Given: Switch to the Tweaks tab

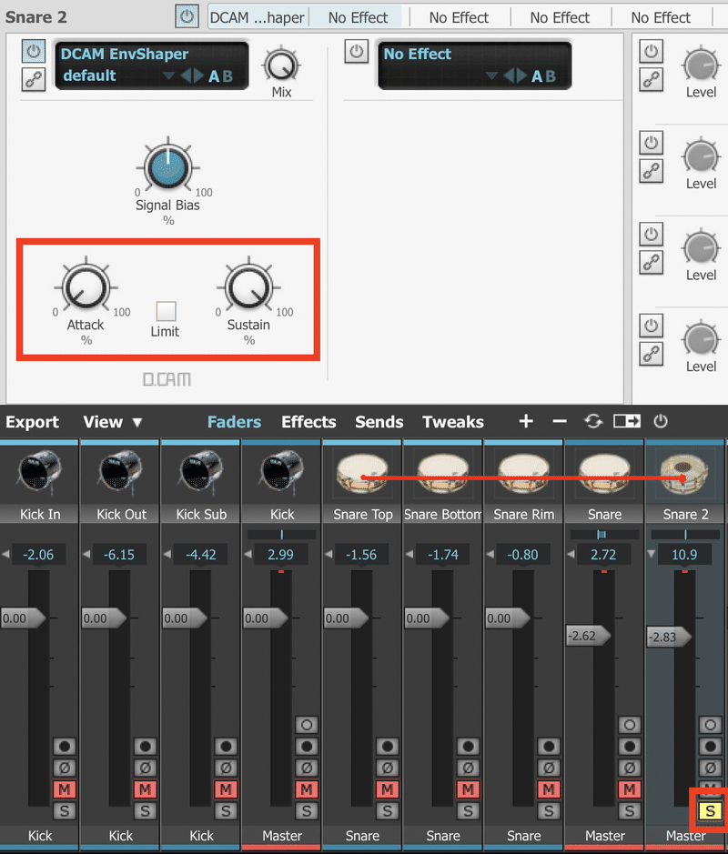Looking at the screenshot, I should (453, 422).
